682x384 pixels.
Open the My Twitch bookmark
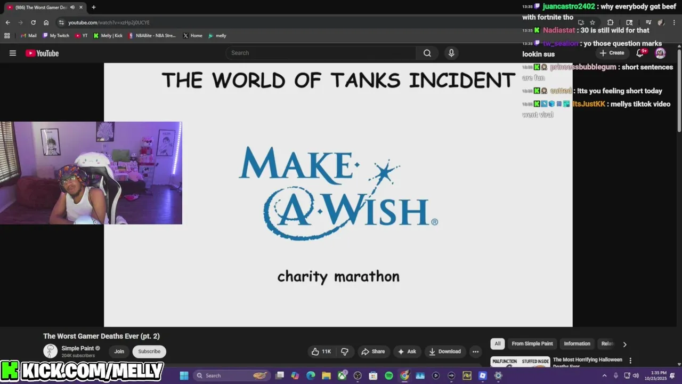[x=56, y=36]
